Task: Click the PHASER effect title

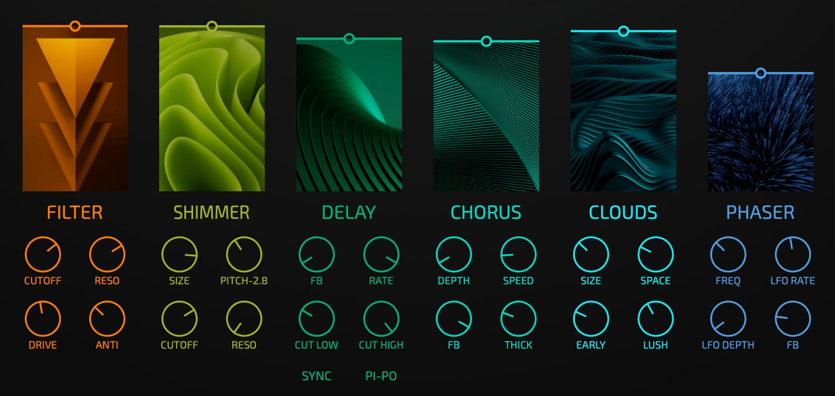Action: coord(760,213)
